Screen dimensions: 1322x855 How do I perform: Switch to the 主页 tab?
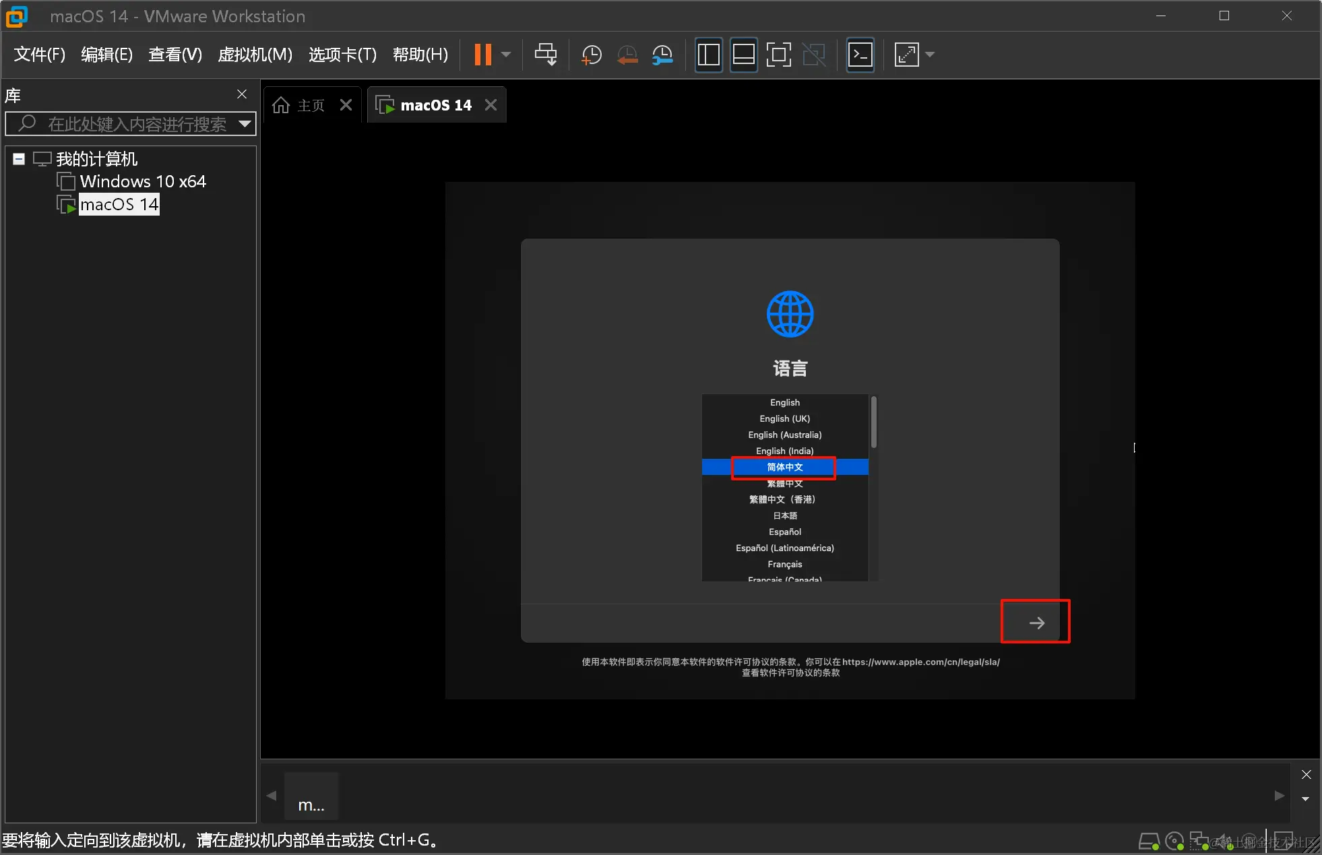tap(300, 105)
